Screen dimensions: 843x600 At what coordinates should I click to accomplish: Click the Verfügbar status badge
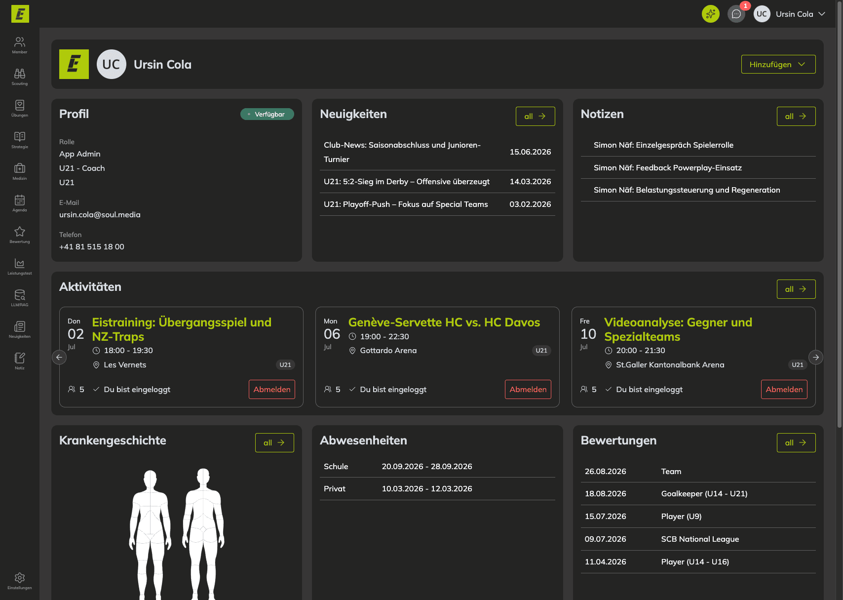coord(267,114)
